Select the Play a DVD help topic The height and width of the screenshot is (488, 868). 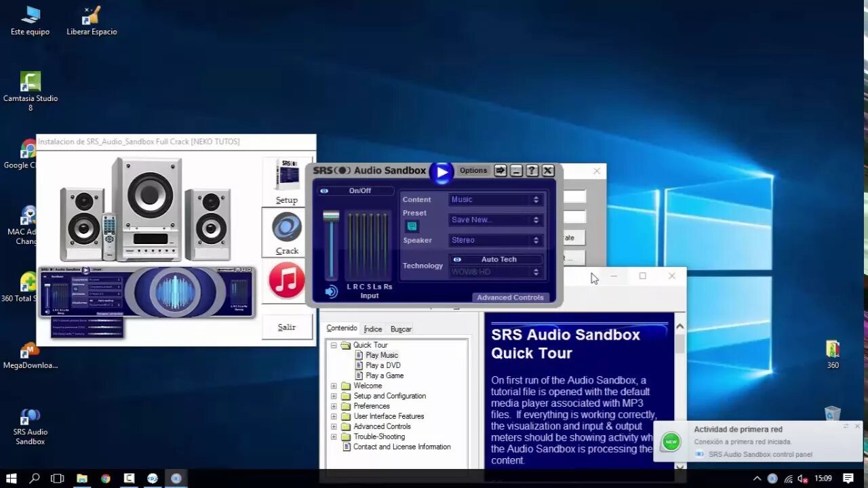point(383,365)
